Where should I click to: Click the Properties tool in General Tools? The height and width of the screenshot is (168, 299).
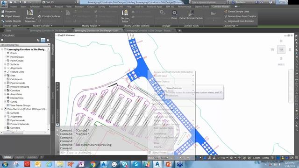point(9,11)
